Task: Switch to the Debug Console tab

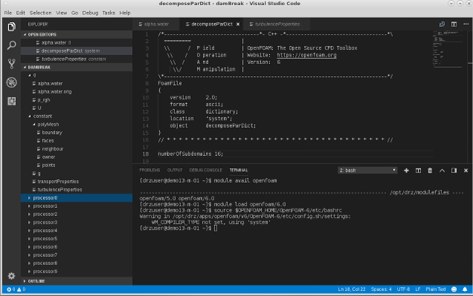Action: tap(205, 170)
